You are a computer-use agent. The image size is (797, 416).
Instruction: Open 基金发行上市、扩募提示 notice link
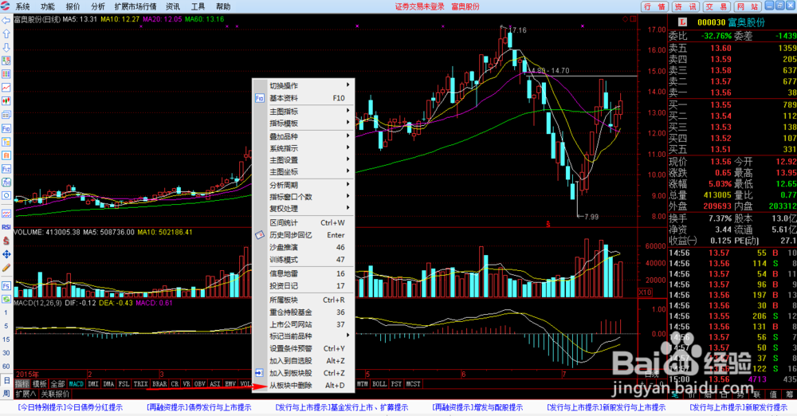pyautogui.click(x=342, y=407)
